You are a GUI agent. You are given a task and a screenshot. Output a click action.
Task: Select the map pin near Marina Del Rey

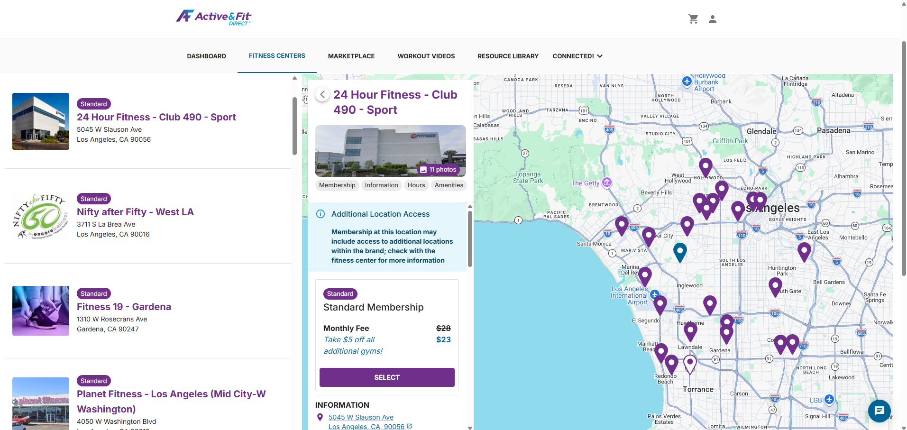645,276
